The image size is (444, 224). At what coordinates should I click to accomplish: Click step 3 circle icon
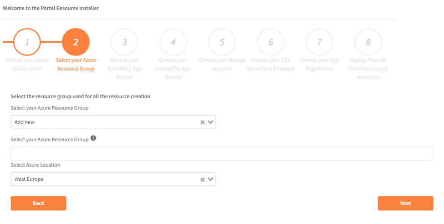(124, 42)
